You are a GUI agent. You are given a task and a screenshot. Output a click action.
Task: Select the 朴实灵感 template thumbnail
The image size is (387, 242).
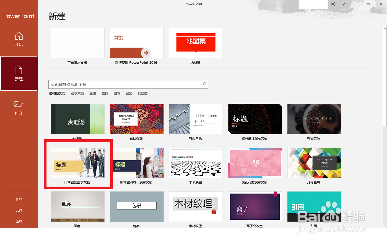click(314, 119)
